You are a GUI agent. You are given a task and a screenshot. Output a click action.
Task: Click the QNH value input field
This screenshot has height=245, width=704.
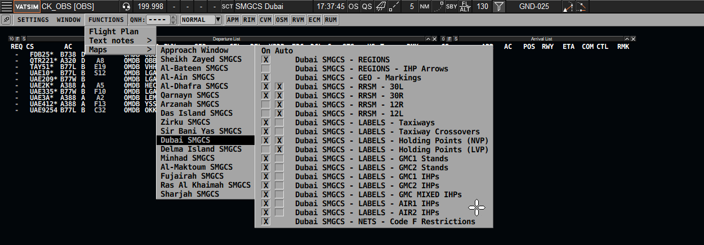(158, 20)
